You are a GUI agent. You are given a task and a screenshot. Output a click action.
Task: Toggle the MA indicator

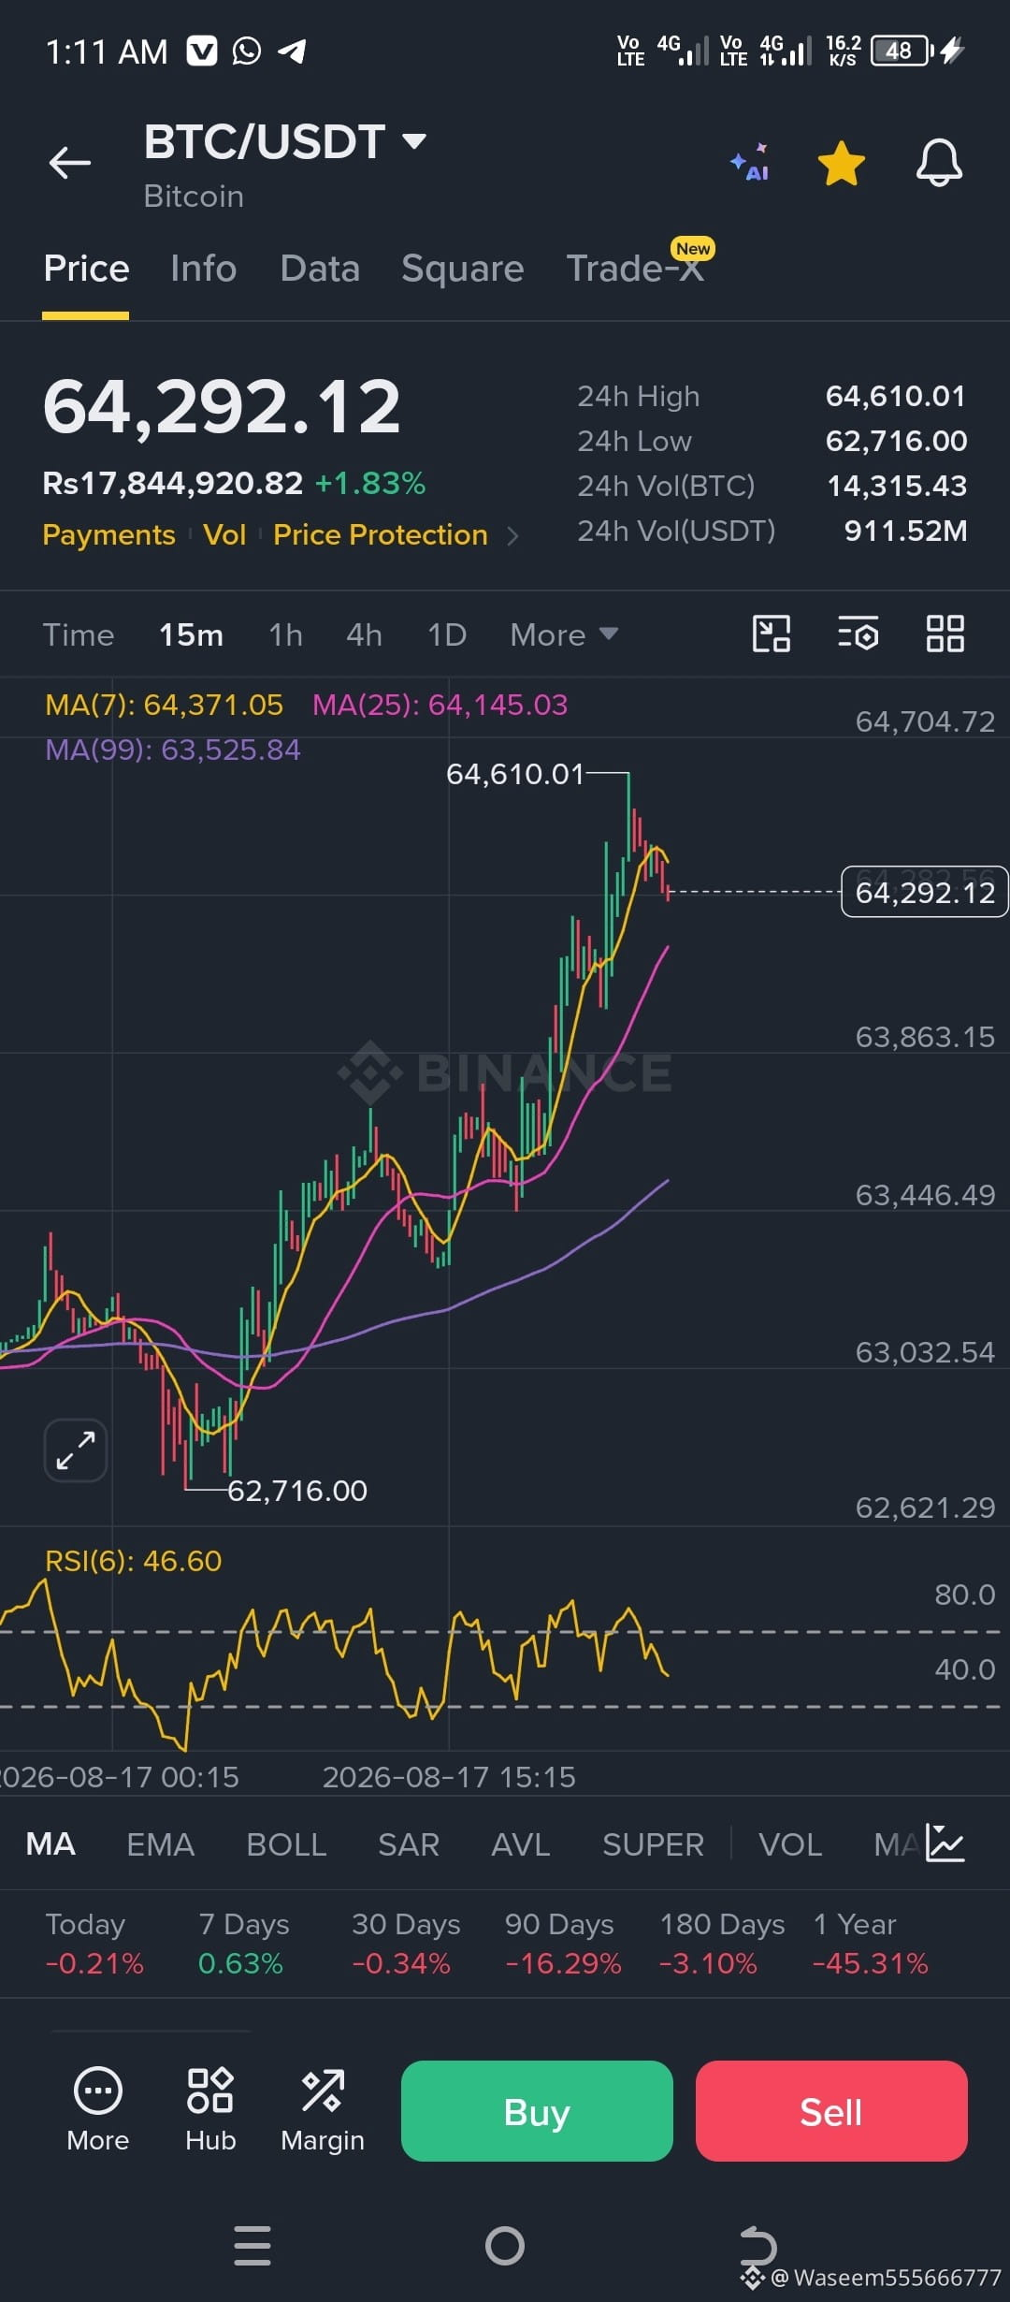click(50, 1843)
